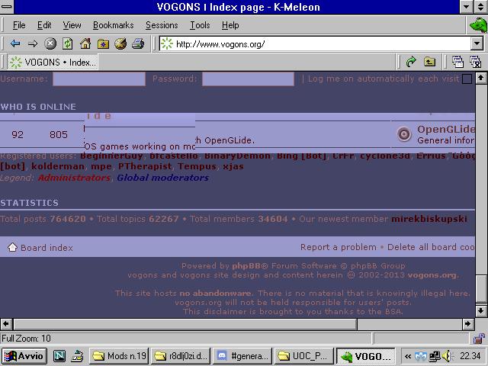Expand hidden tray icons with the chevron
The height and width of the screenshot is (366, 488).
click(407, 356)
